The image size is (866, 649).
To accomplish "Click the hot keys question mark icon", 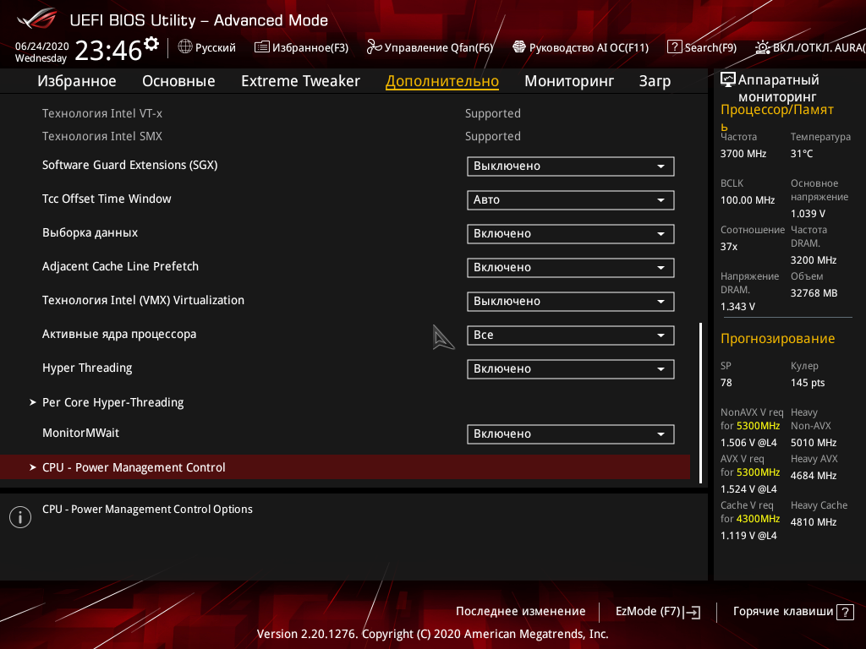I will 845,612.
